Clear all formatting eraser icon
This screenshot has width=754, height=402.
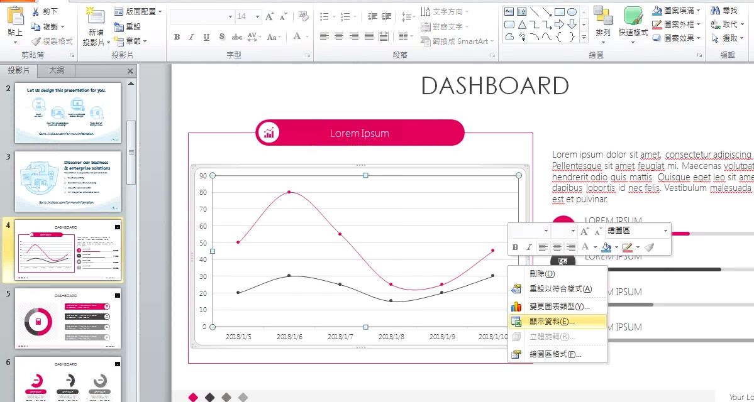click(x=304, y=16)
